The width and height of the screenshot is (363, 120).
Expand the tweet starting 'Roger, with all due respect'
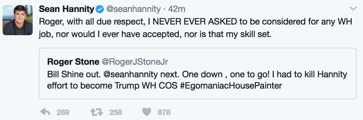point(196,28)
